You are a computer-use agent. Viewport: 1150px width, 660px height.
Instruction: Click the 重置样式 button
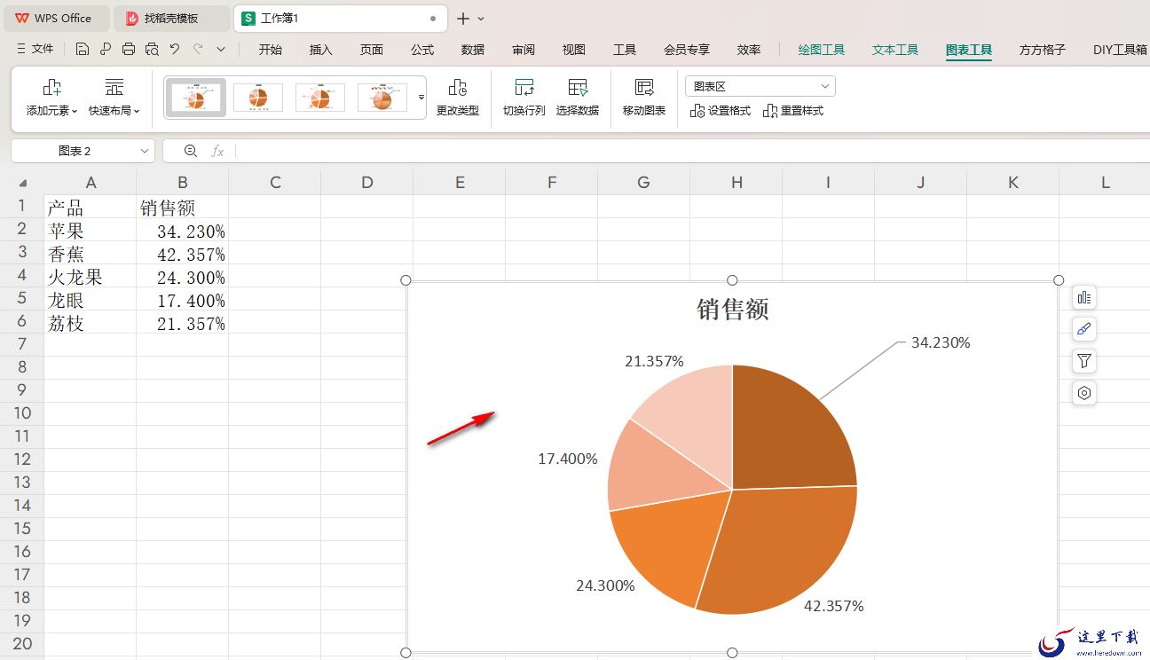(793, 111)
